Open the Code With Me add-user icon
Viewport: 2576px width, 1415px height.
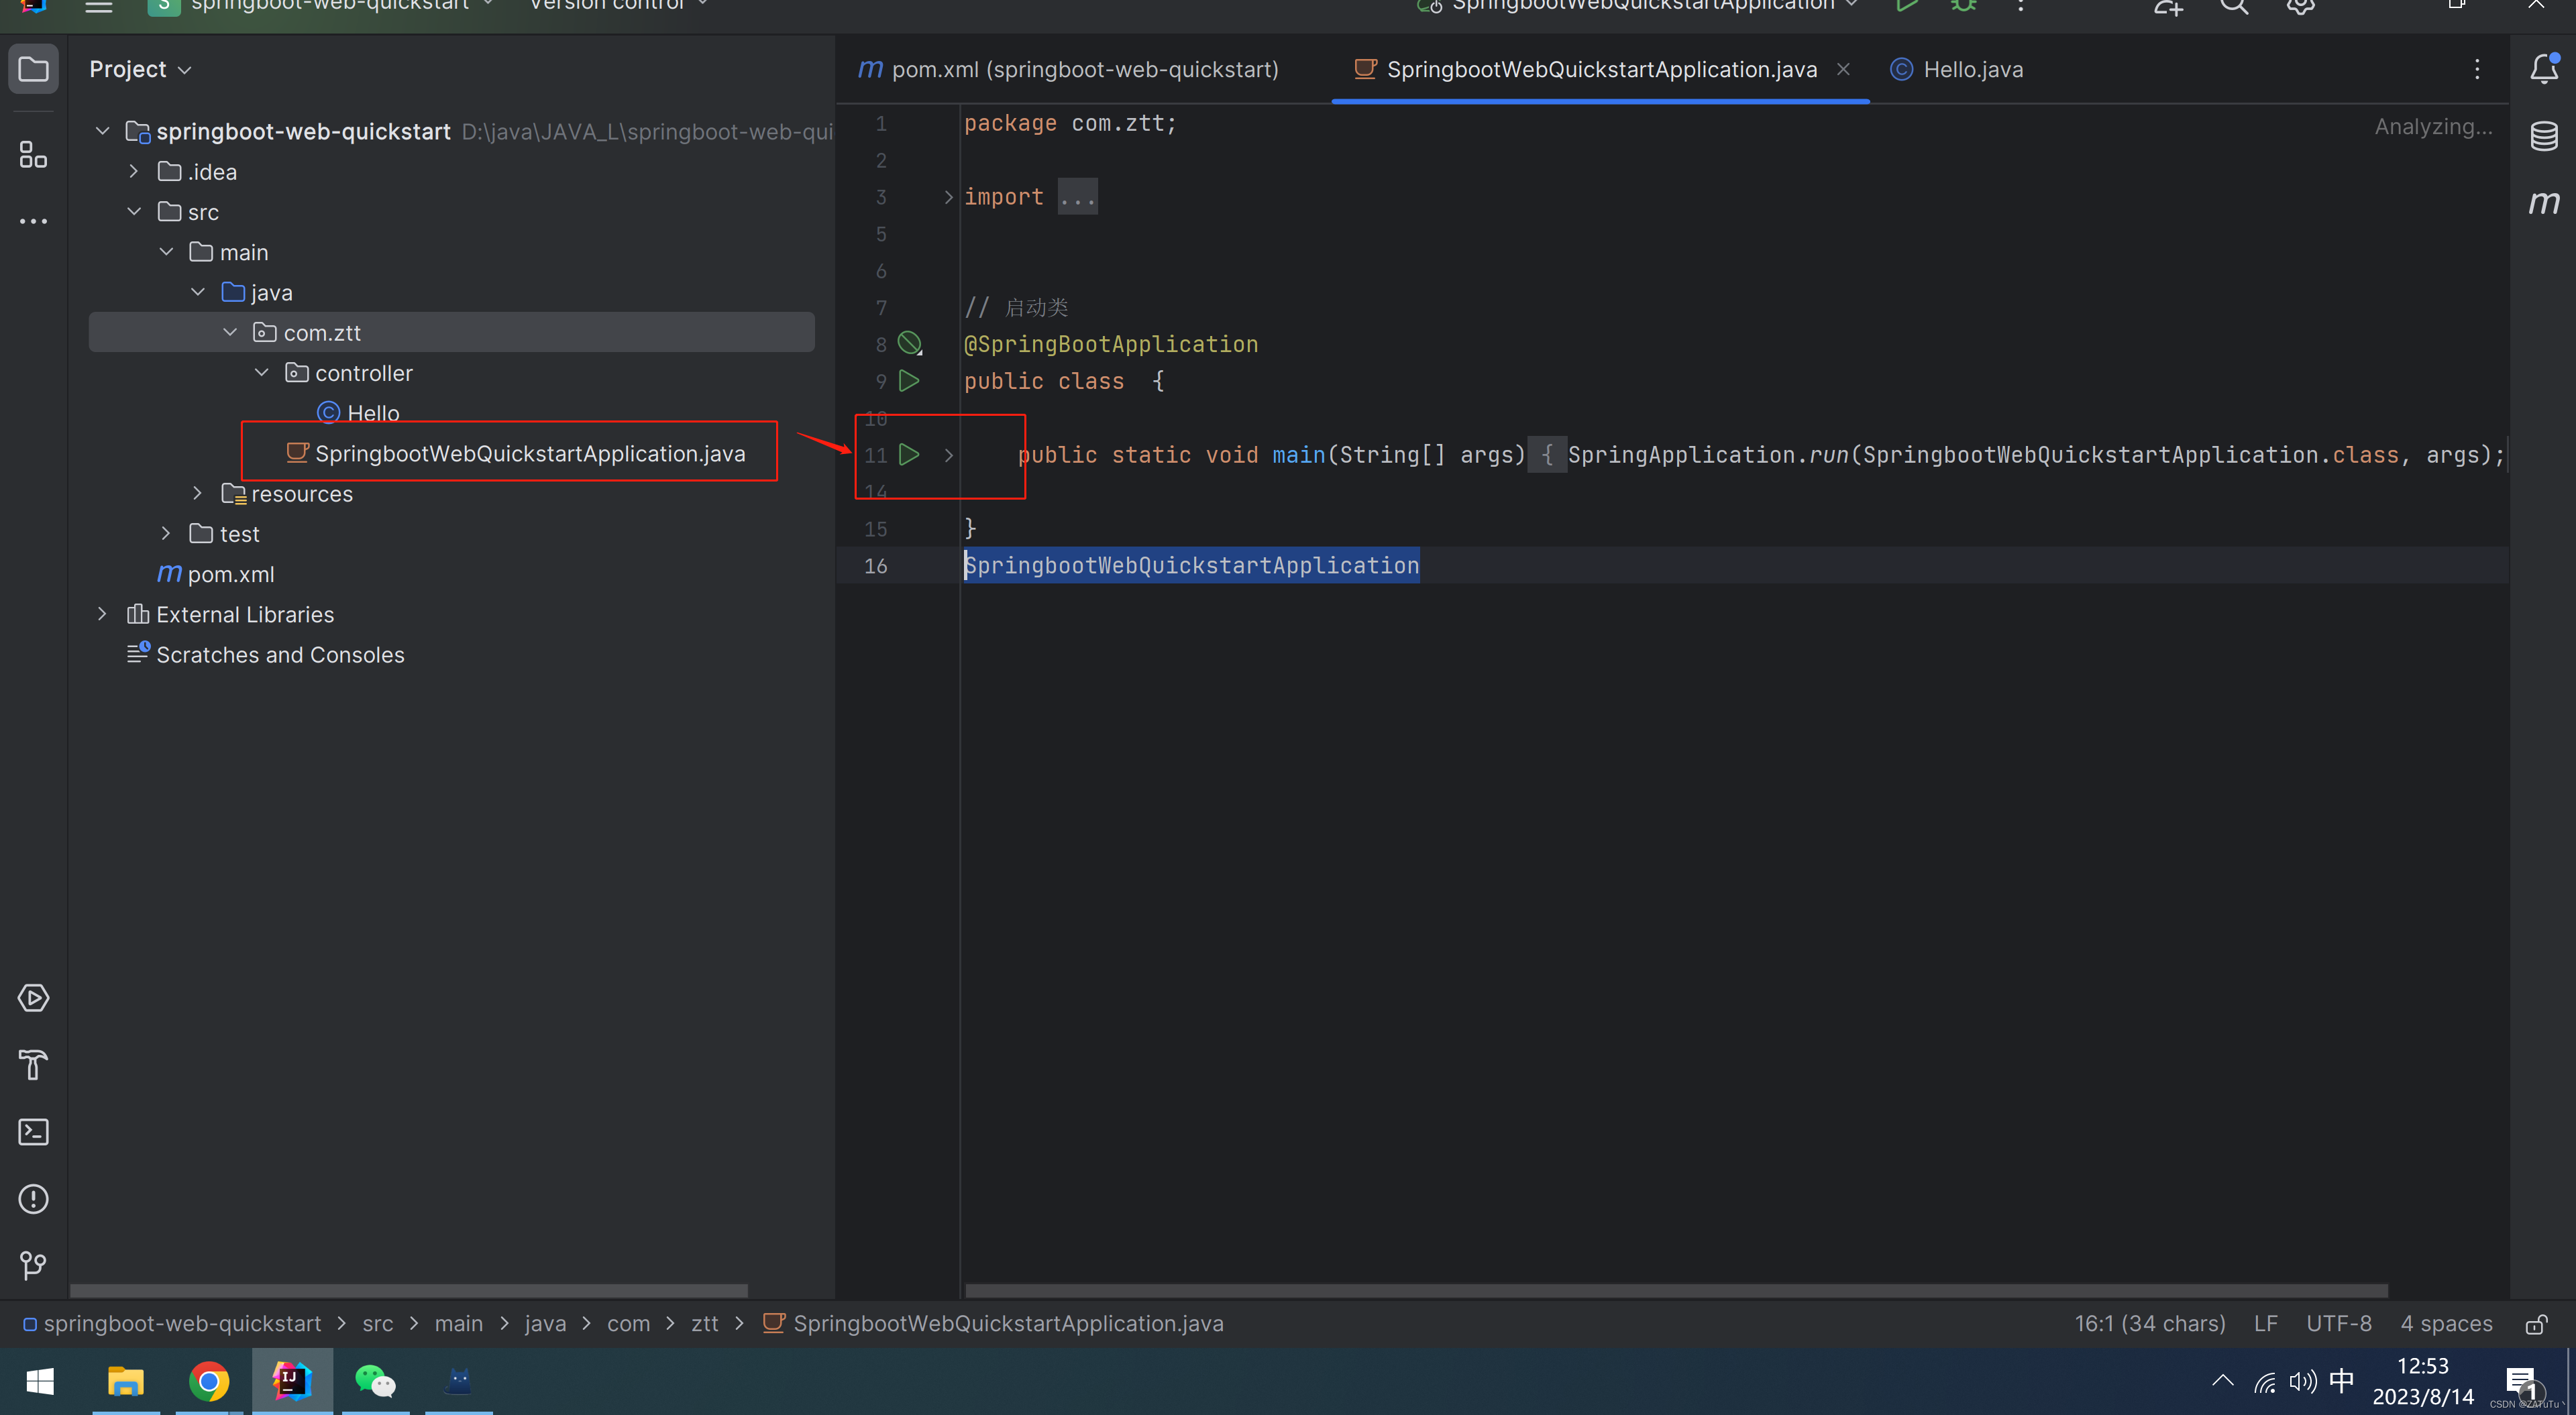[2168, 6]
